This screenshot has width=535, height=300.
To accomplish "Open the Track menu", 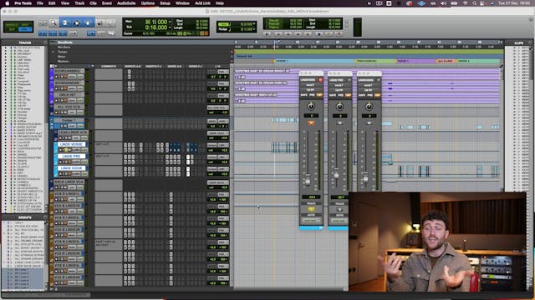I will 79,3.
